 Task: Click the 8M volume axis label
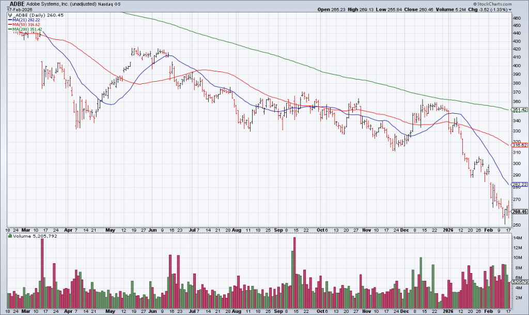coord(518,268)
